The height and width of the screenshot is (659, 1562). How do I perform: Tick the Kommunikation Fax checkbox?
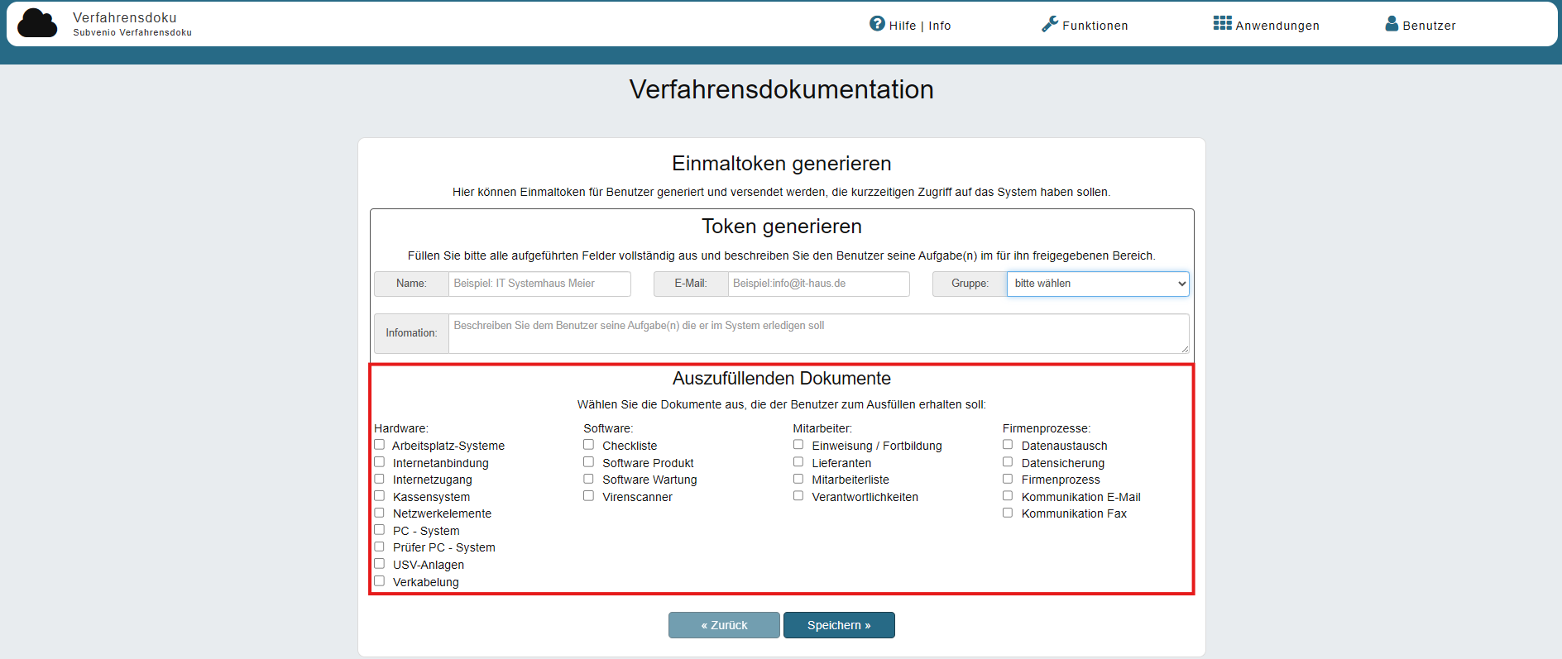point(1008,513)
